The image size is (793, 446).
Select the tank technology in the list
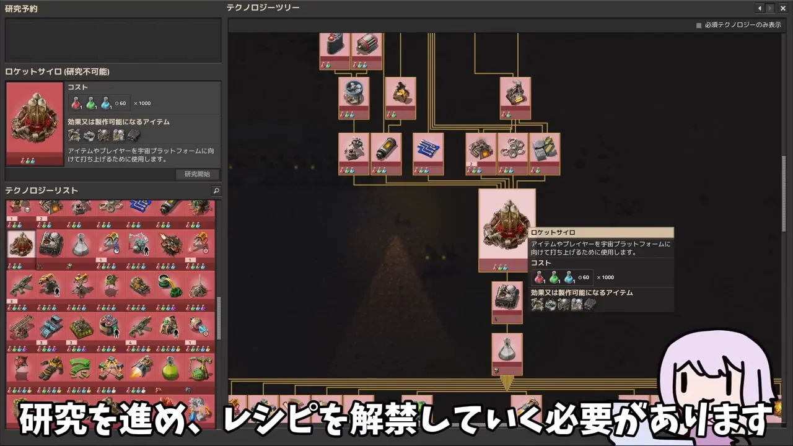click(x=141, y=290)
